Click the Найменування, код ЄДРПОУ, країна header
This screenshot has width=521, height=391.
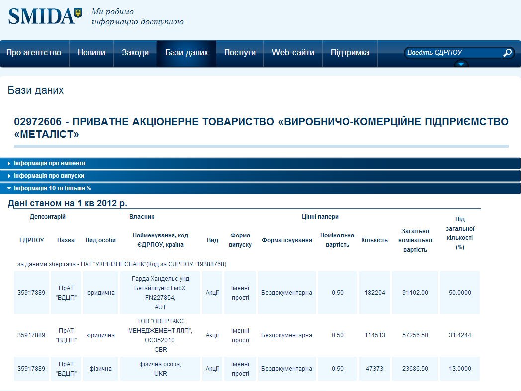click(x=161, y=240)
